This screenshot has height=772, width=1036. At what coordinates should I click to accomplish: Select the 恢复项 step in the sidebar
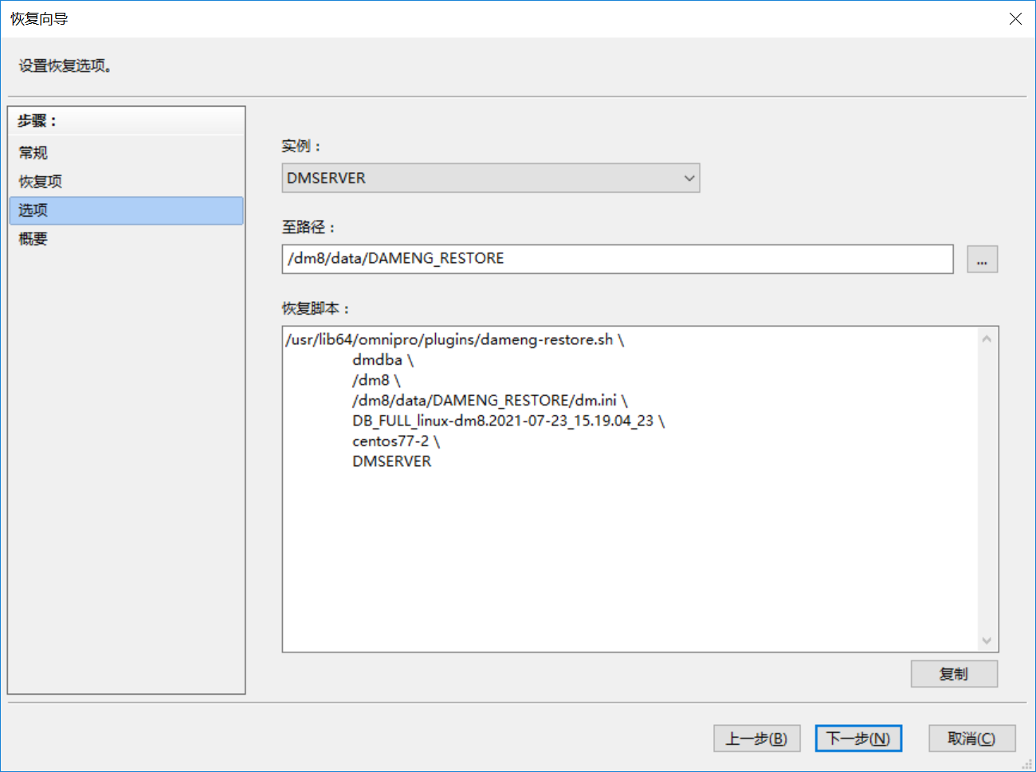point(41,182)
